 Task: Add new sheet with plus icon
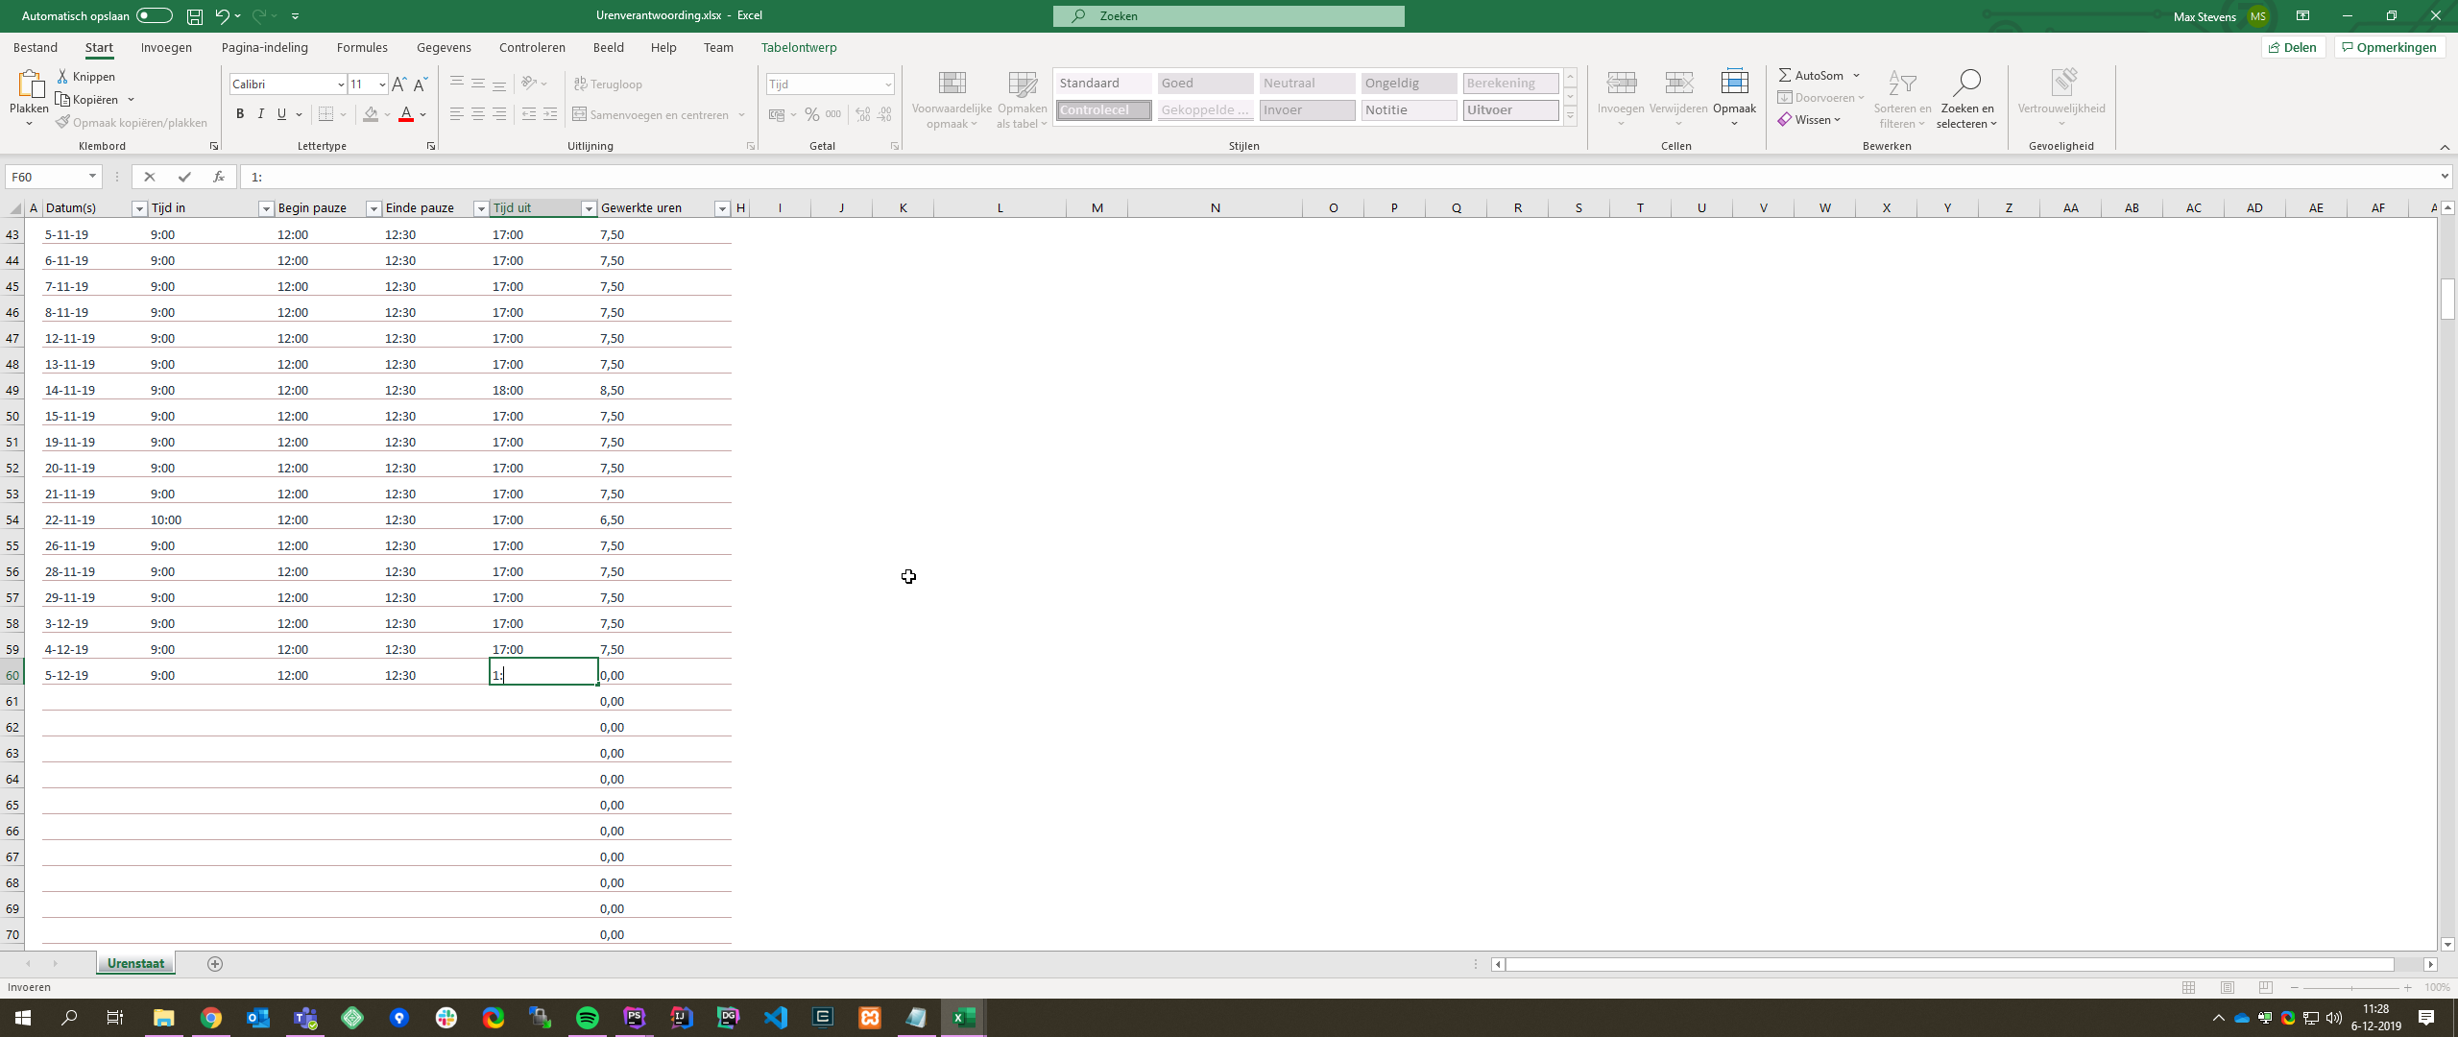coord(215,964)
